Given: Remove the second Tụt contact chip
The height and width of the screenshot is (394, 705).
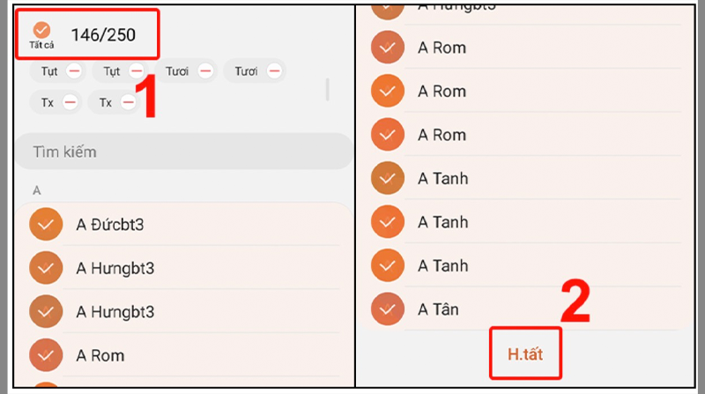Looking at the screenshot, I should (137, 71).
